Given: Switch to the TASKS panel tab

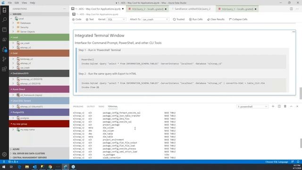Looking at the screenshot, I should click(101, 106).
